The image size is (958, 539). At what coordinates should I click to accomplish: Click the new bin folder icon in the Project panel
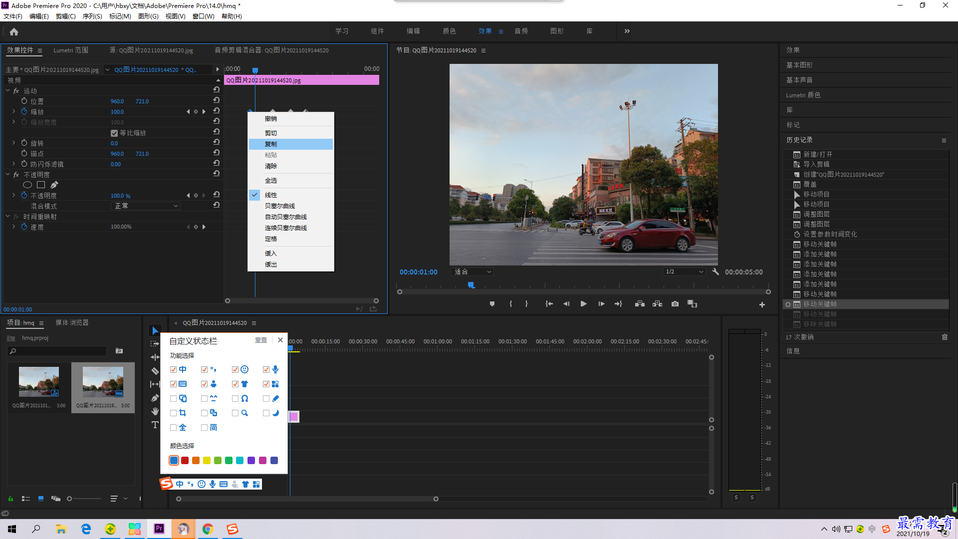tap(119, 351)
